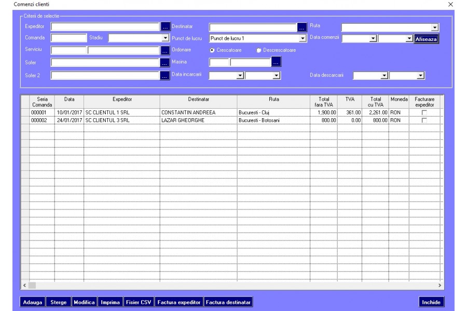This screenshot has height=311, width=467.
Task: Check Facturare expeditor for order 000001
Action: tap(424, 112)
